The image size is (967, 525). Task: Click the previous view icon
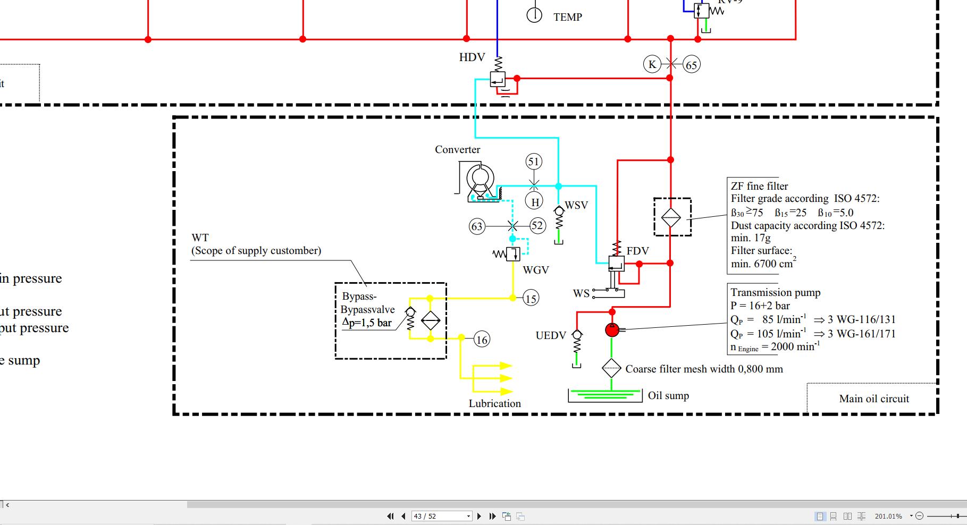coord(507,516)
